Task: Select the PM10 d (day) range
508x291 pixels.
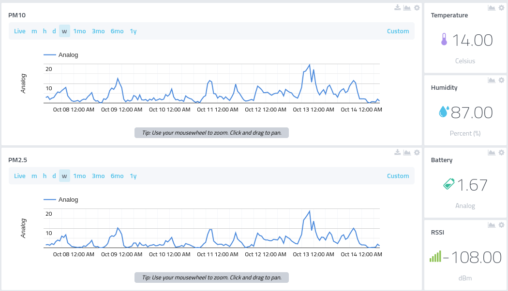Action: tap(54, 31)
